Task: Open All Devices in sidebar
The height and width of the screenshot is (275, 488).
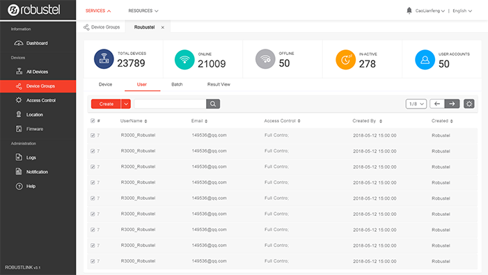Action: [x=38, y=72]
